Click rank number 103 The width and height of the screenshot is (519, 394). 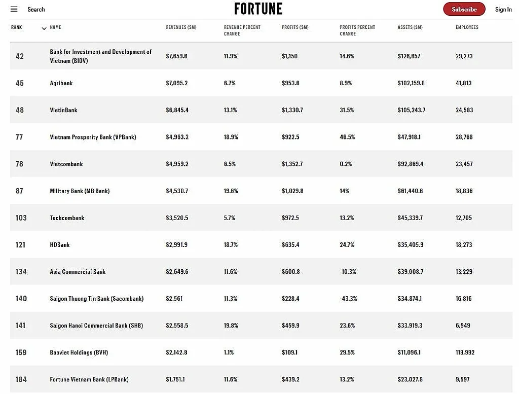tap(21, 218)
